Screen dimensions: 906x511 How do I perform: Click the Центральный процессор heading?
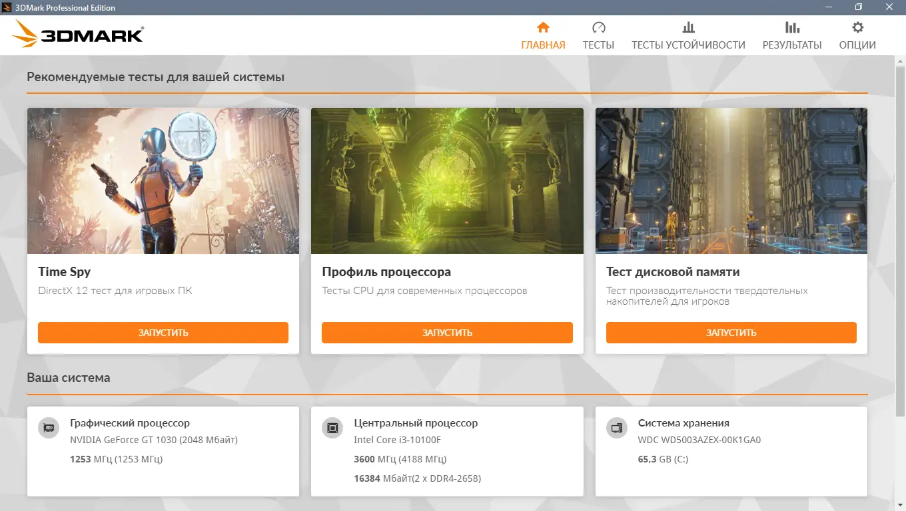coord(416,423)
